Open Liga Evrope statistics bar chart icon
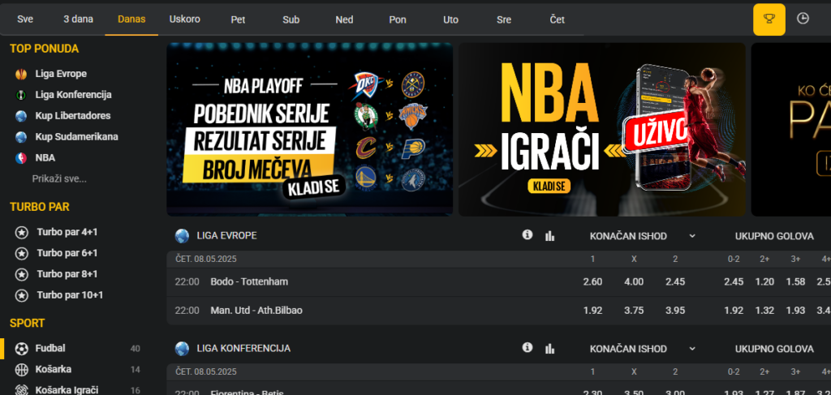Viewport: 831px width, 395px height. (549, 236)
